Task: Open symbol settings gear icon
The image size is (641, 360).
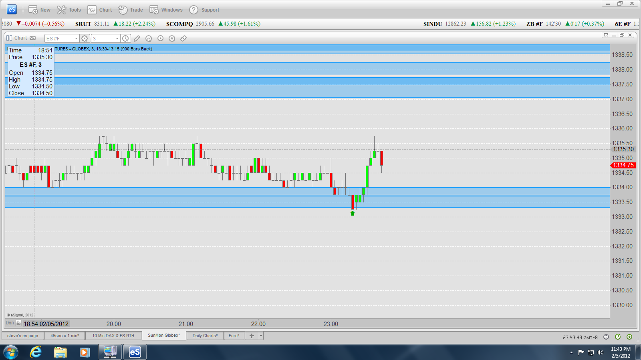Action: (85, 38)
